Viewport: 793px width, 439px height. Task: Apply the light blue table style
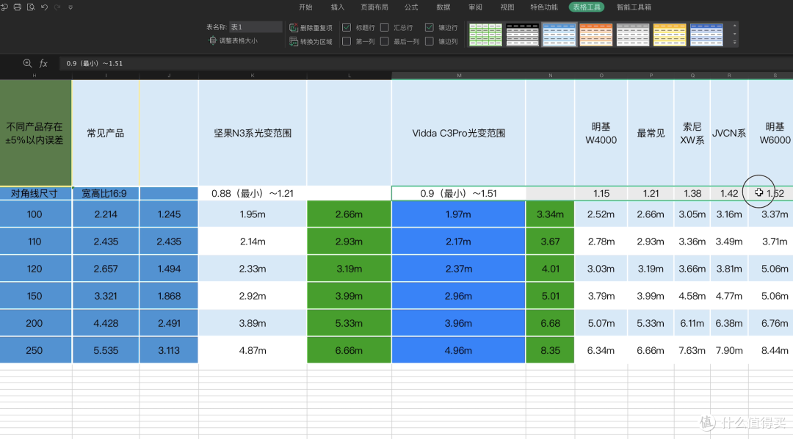(560, 35)
